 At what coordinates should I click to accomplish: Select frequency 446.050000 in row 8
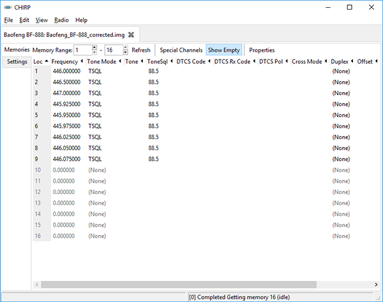pos(66,148)
